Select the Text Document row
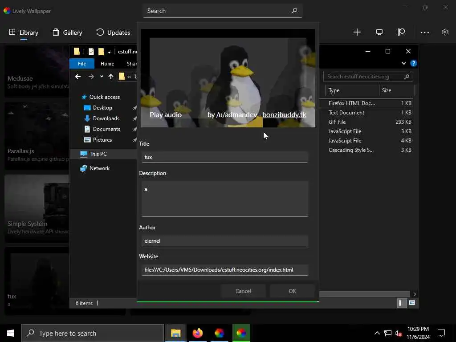The width and height of the screenshot is (456, 342). tap(366, 113)
